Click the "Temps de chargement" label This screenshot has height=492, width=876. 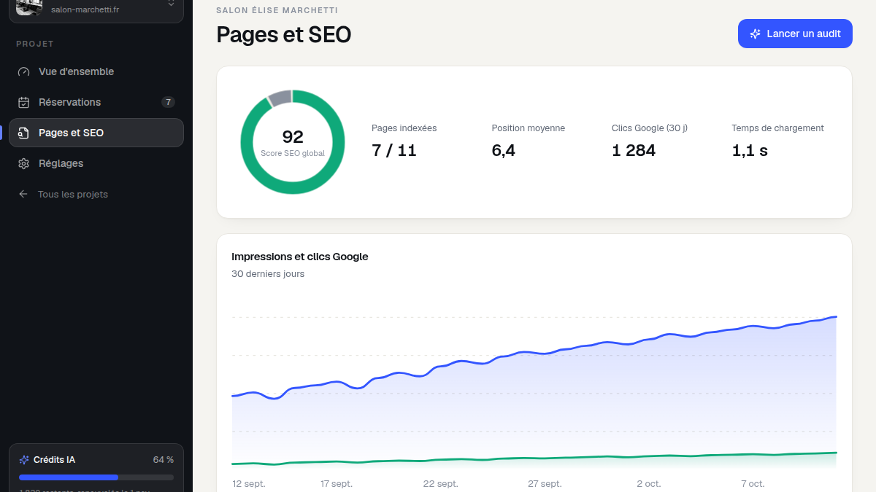coord(778,128)
